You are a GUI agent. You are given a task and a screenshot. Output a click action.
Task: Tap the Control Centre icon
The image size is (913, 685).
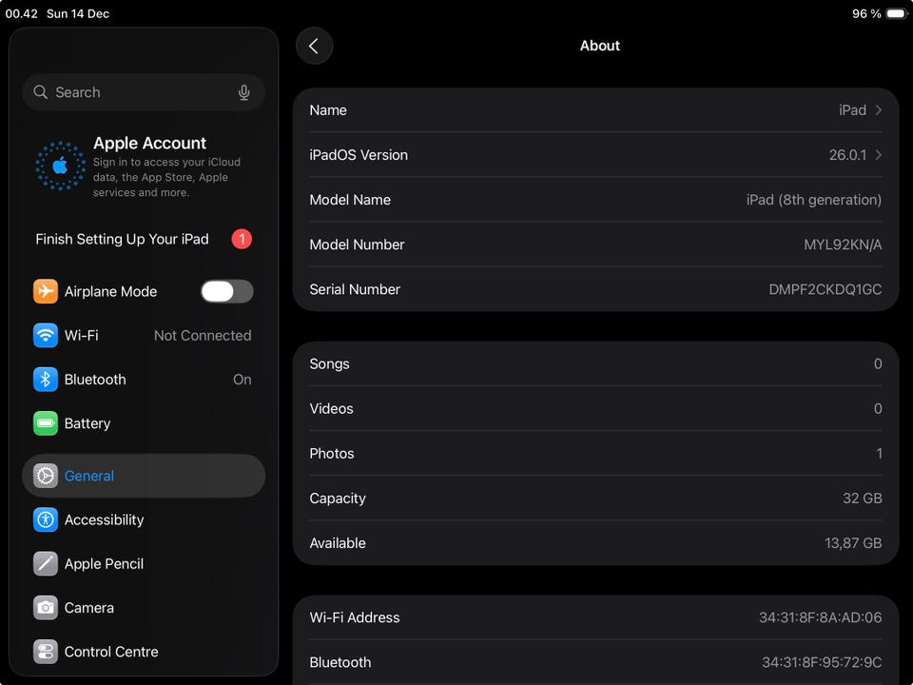coord(46,652)
